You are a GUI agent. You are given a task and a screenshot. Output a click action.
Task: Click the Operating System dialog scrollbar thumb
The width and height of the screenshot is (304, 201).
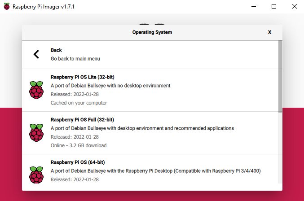click(280, 76)
